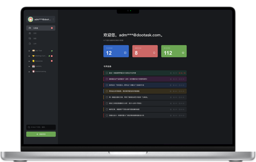Click the user avatar in the sidebar header
Screen dimensions: 256x162
point(30,19)
